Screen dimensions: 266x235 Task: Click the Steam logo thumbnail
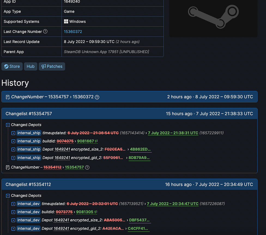tap(213, 17)
